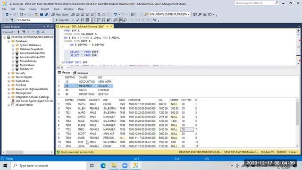Click the Open File folder icon

coord(36,15)
